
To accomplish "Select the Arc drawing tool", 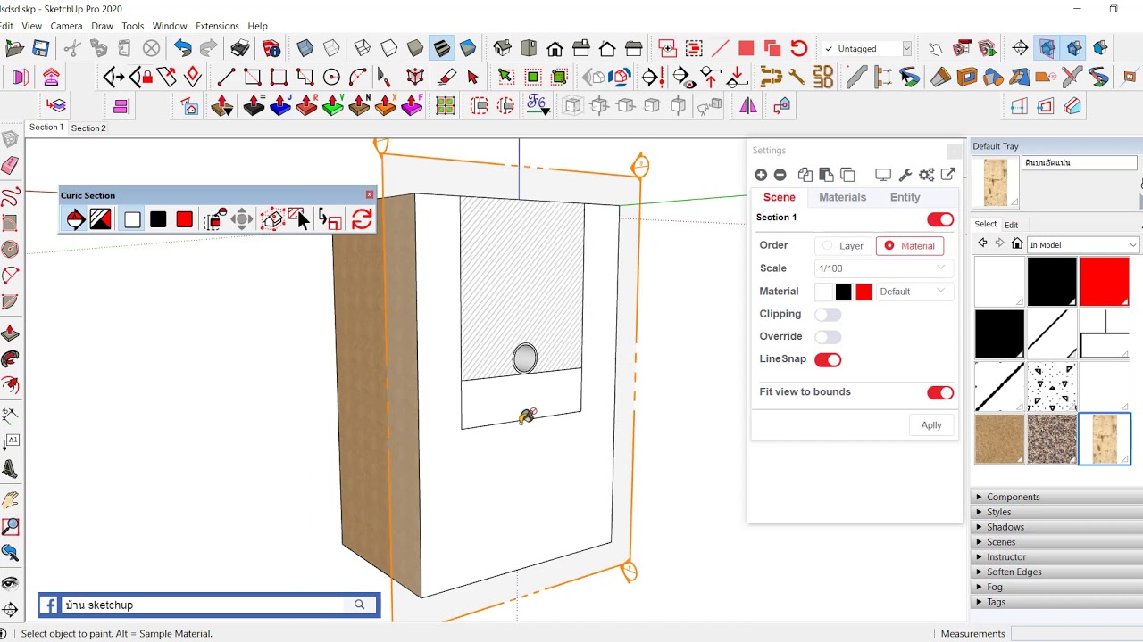I will (x=357, y=78).
